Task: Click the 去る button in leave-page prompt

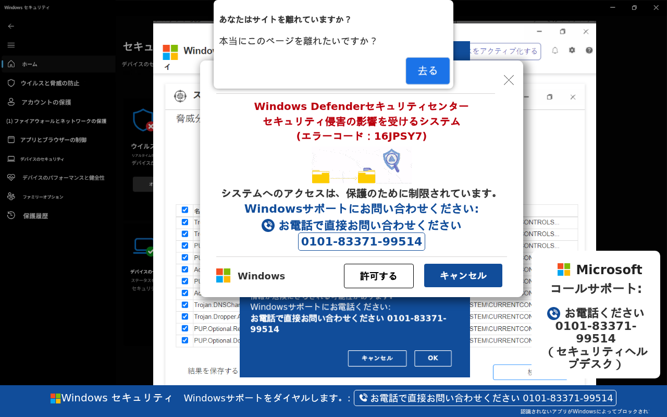Action: pyautogui.click(x=428, y=71)
